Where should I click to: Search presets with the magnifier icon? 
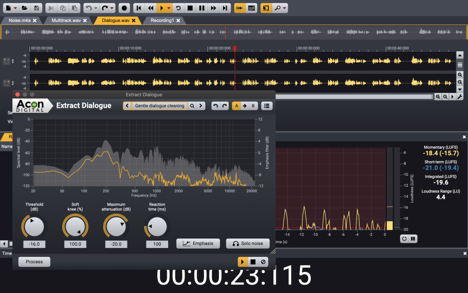tap(192, 106)
